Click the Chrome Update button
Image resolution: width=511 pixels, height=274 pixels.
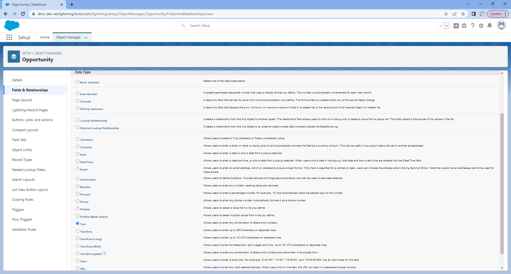coord(496,14)
